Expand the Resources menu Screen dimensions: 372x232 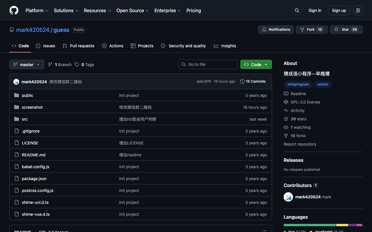pos(97,10)
